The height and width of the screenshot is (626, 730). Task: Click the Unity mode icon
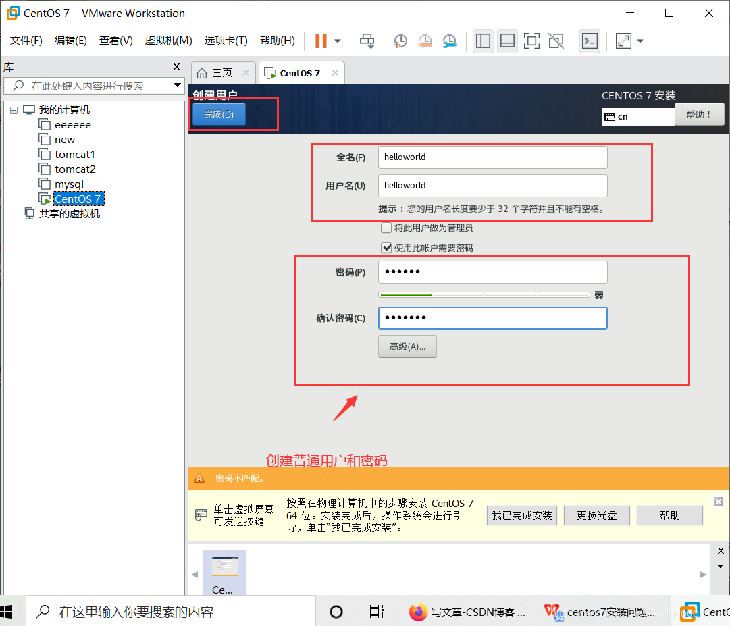click(556, 41)
